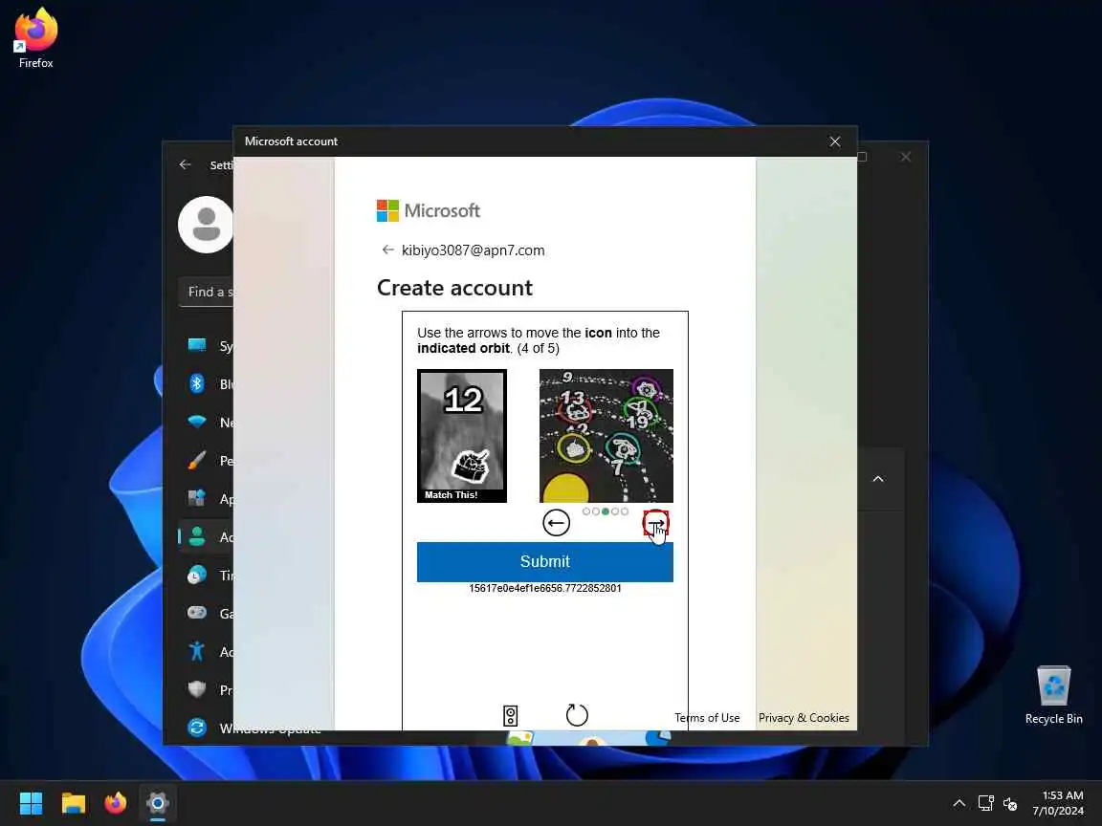Click the Microsoft account dialog title
Viewport: 1102px width, 826px height.
click(x=291, y=141)
